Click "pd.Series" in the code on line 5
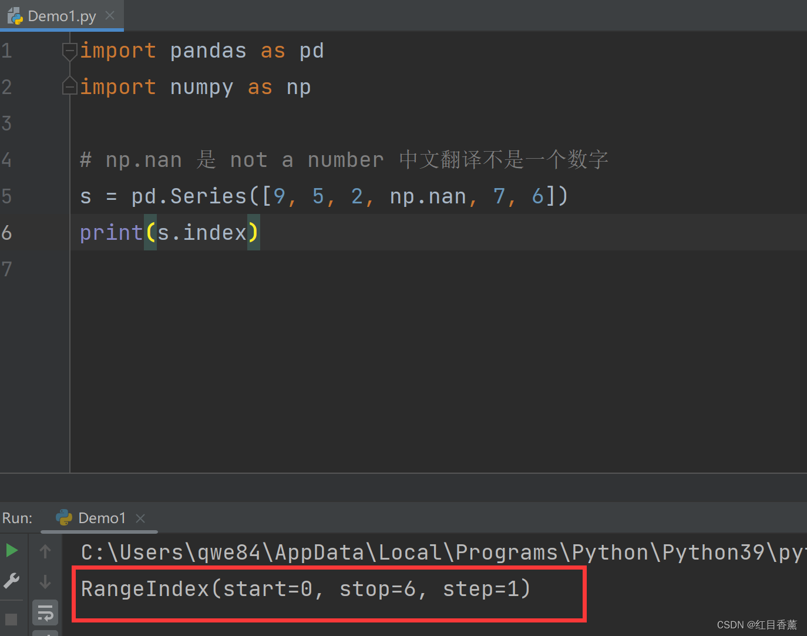Viewport: 807px width, 636px height. (x=189, y=196)
